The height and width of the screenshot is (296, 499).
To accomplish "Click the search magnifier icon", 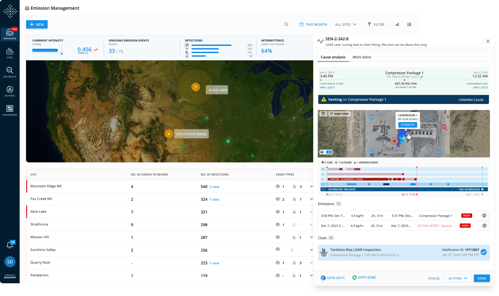I will [x=286, y=24].
